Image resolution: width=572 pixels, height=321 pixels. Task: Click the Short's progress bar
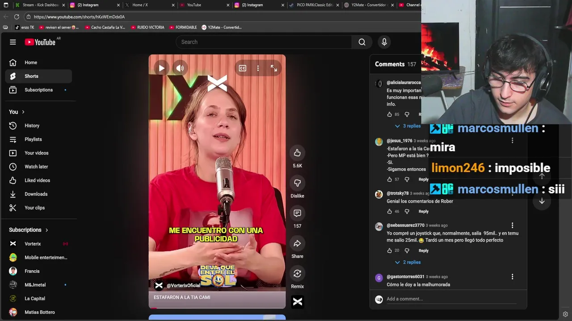click(217, 308)
